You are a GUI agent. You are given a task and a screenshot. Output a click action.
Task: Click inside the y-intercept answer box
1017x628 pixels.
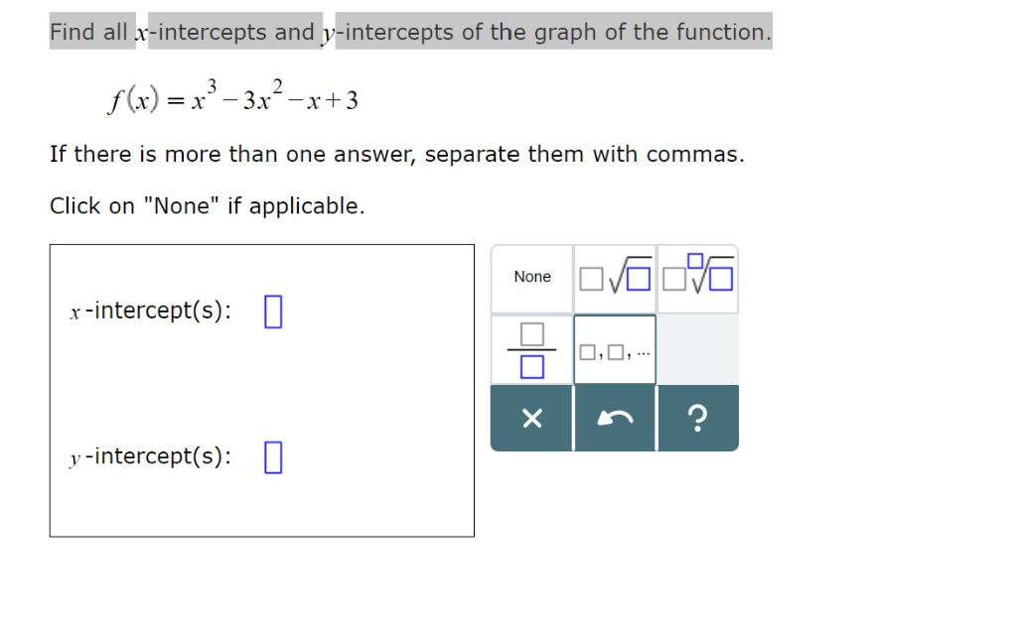point(272,456)
